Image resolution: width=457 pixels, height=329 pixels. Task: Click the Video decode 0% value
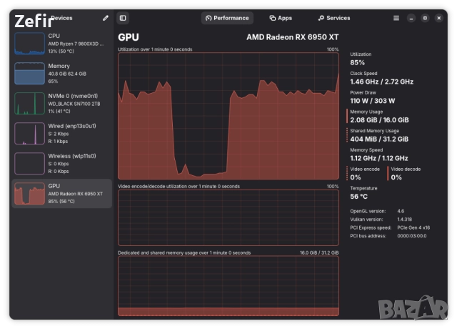click(396, 177)
